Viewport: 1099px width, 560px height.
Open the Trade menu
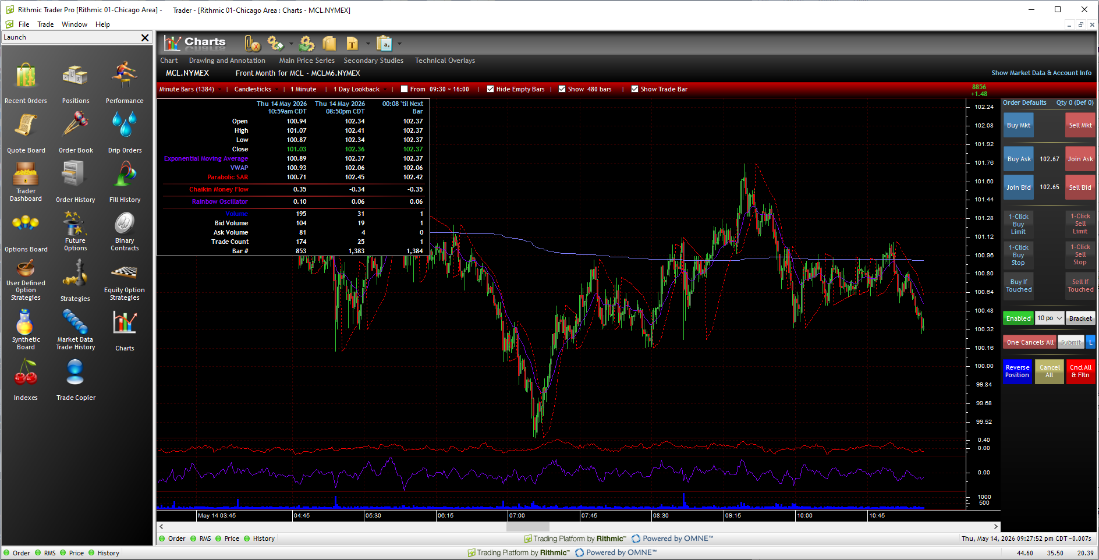(45, 24)
